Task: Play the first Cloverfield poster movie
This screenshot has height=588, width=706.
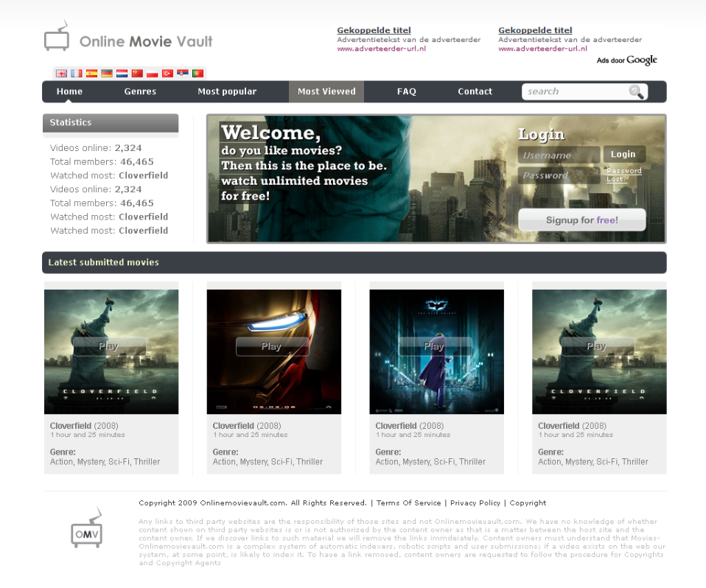Action: pyautogui.click(x=109, y=346)
